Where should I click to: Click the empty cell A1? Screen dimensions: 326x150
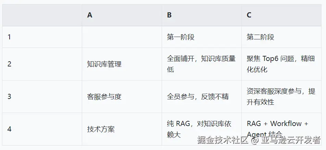click(122, 37)
